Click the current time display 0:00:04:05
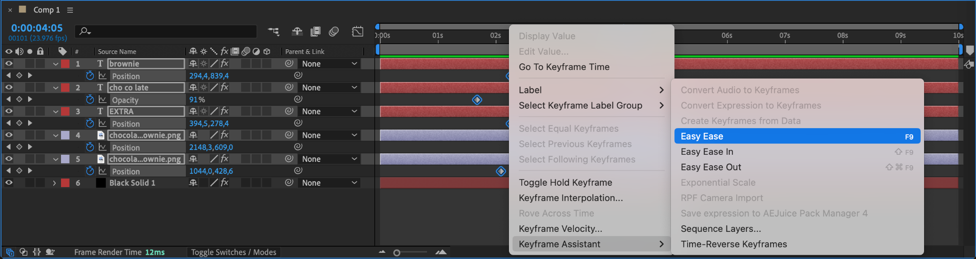Image resolution: width=976 pixels, height=259 pixels. (x=37, y=28)
